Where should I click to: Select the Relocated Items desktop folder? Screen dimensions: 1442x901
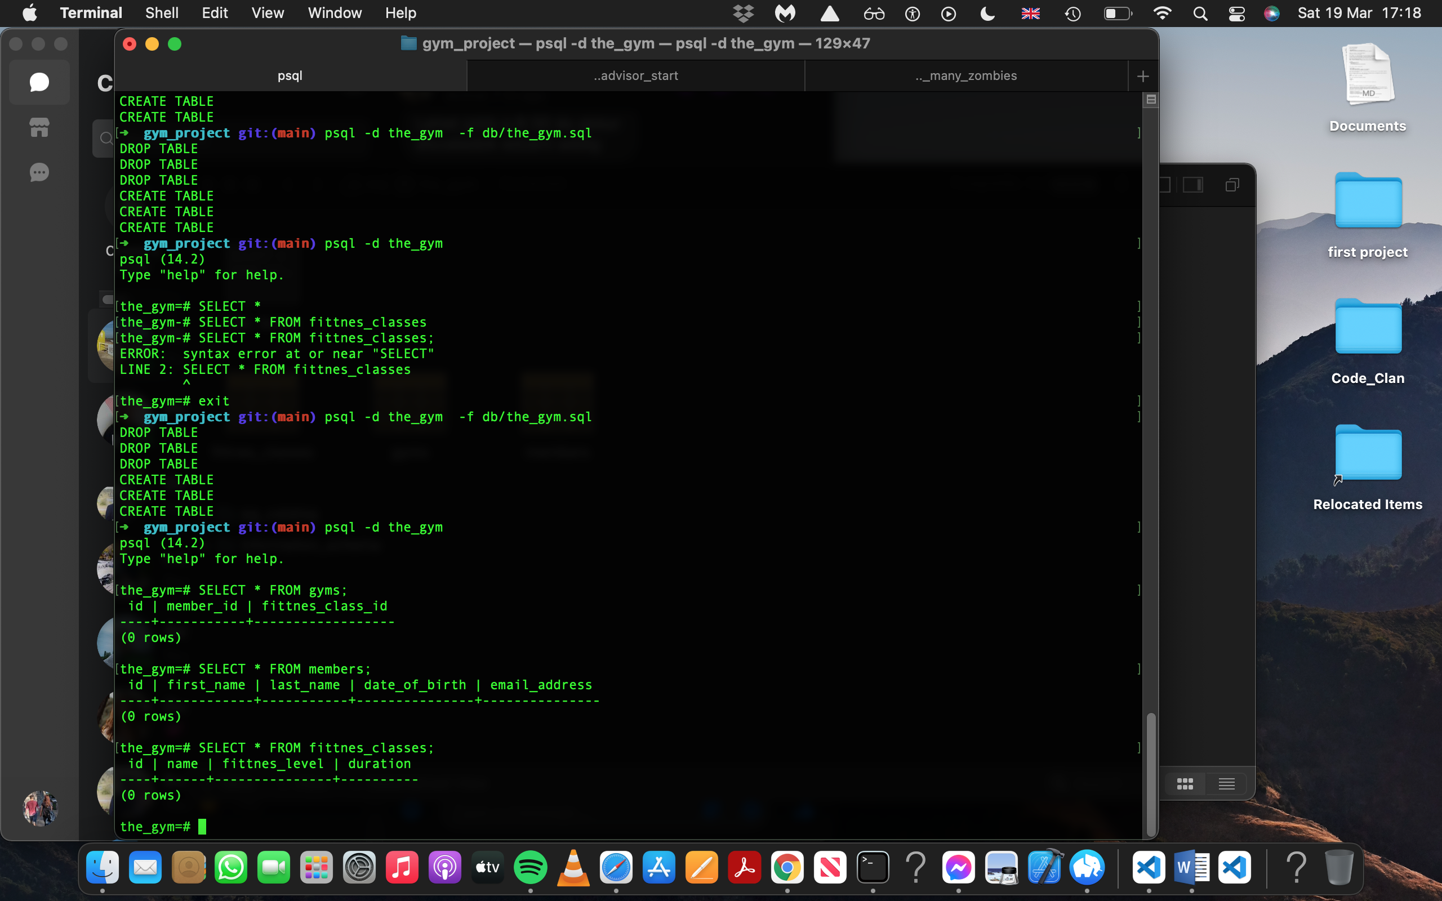click(x=1368, y=467)
